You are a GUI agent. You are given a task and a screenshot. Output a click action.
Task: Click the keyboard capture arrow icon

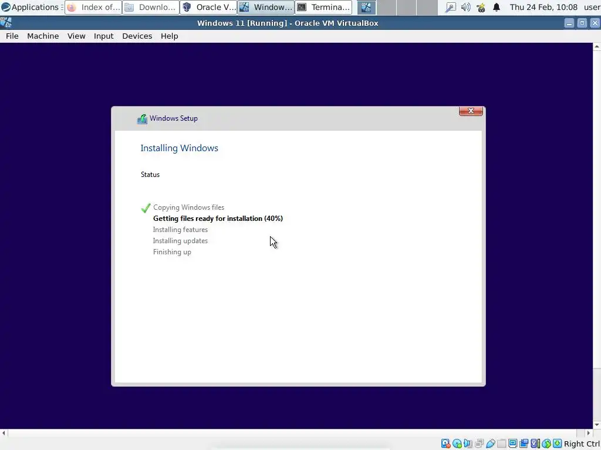click(557, 444)
